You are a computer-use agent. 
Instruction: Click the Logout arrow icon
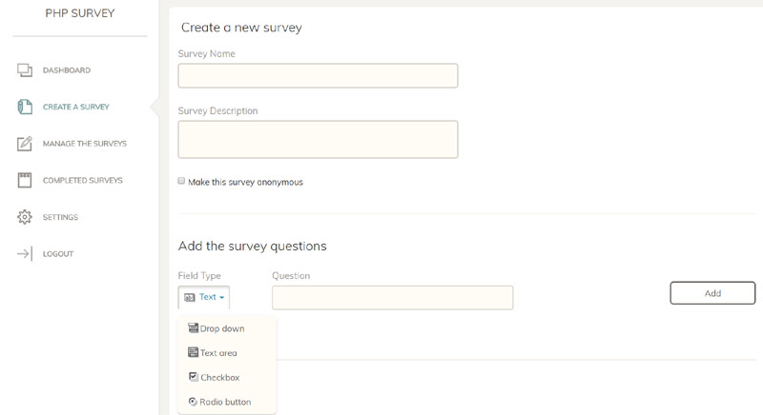coord(26,254)
